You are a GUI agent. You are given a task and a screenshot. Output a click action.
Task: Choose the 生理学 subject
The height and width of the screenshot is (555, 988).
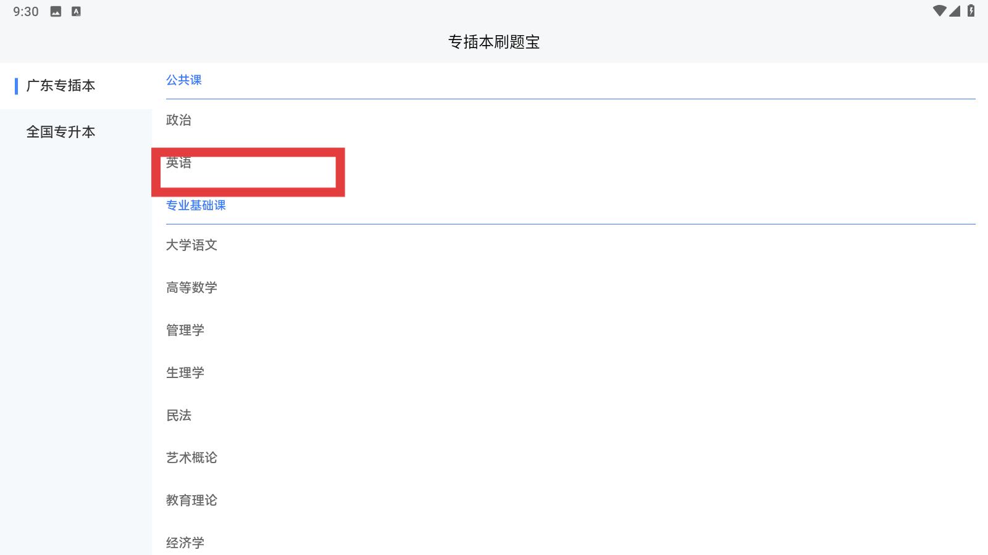571,373
